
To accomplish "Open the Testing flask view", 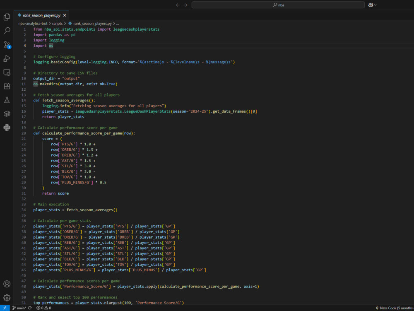I will click(x=7, y=100).
